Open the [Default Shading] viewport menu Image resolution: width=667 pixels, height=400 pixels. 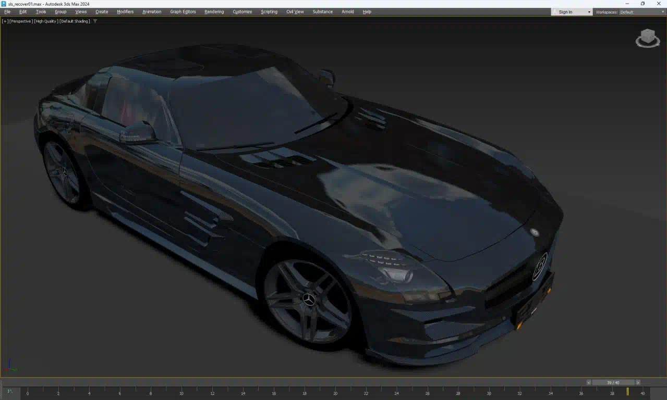[x=75, y=21]
